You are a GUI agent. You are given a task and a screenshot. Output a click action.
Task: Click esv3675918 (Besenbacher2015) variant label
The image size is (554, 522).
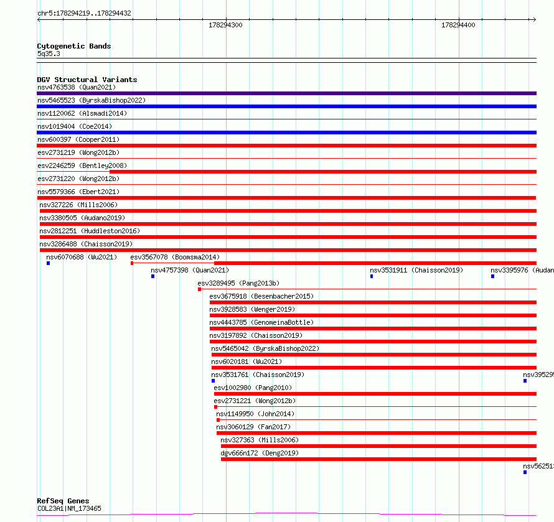261,296
